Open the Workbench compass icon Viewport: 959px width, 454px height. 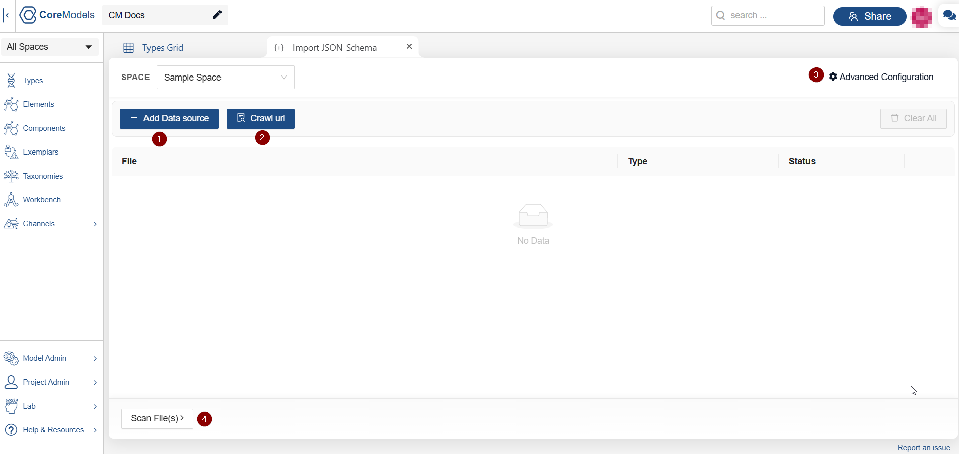pyautogui.click(x=11, y=200)
